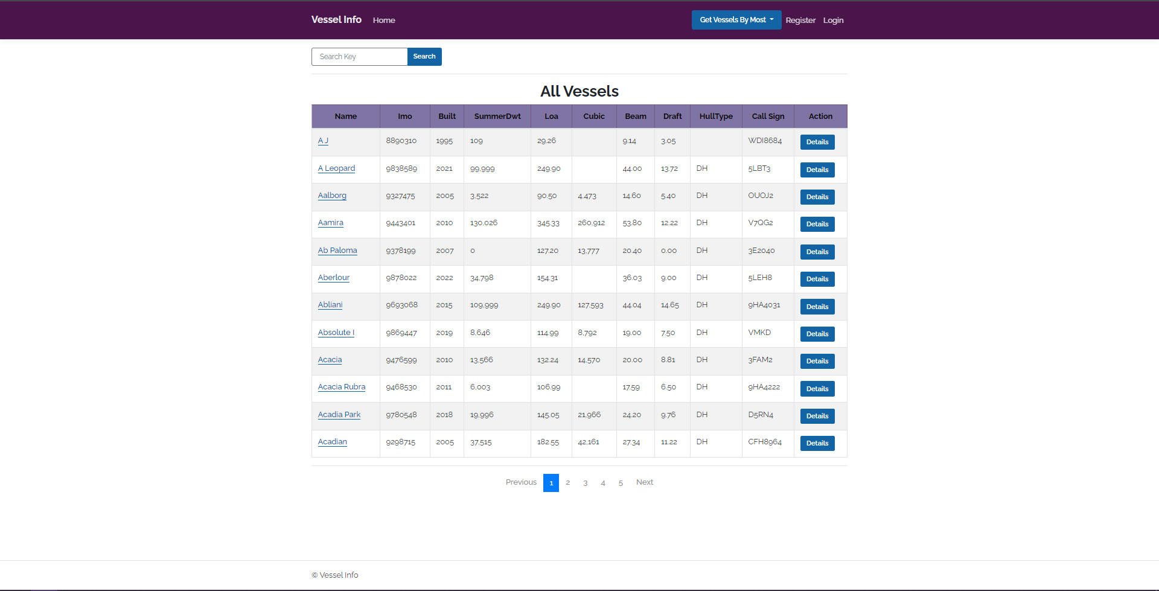Image resolution: width=1159 pixels, height=591 pixels.
Task: Open the Get Vessels By Most dropdown
Action: 736,19
